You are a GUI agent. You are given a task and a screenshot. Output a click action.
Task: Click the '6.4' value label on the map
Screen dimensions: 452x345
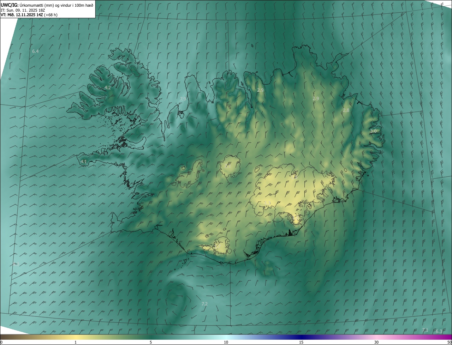point(35,52)
